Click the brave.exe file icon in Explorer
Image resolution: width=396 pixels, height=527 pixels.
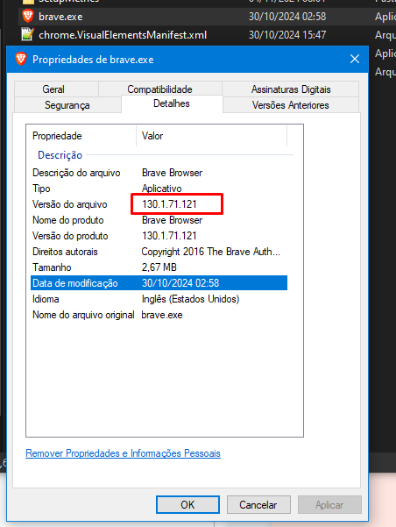(x=28, y=16)
